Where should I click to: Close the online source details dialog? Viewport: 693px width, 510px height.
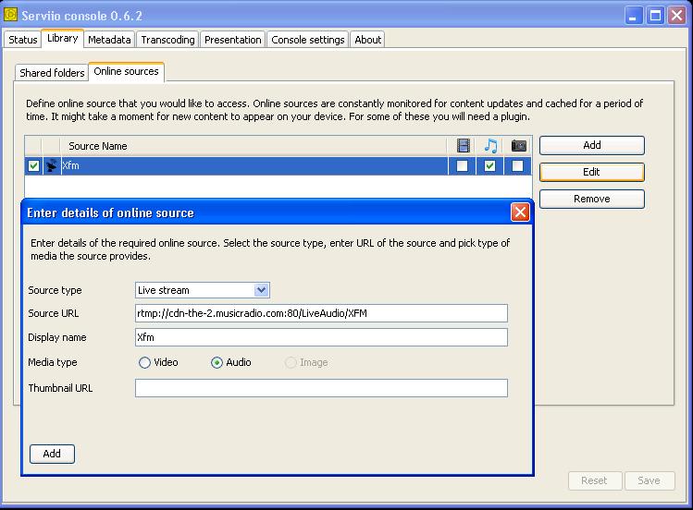coord(520,212)
